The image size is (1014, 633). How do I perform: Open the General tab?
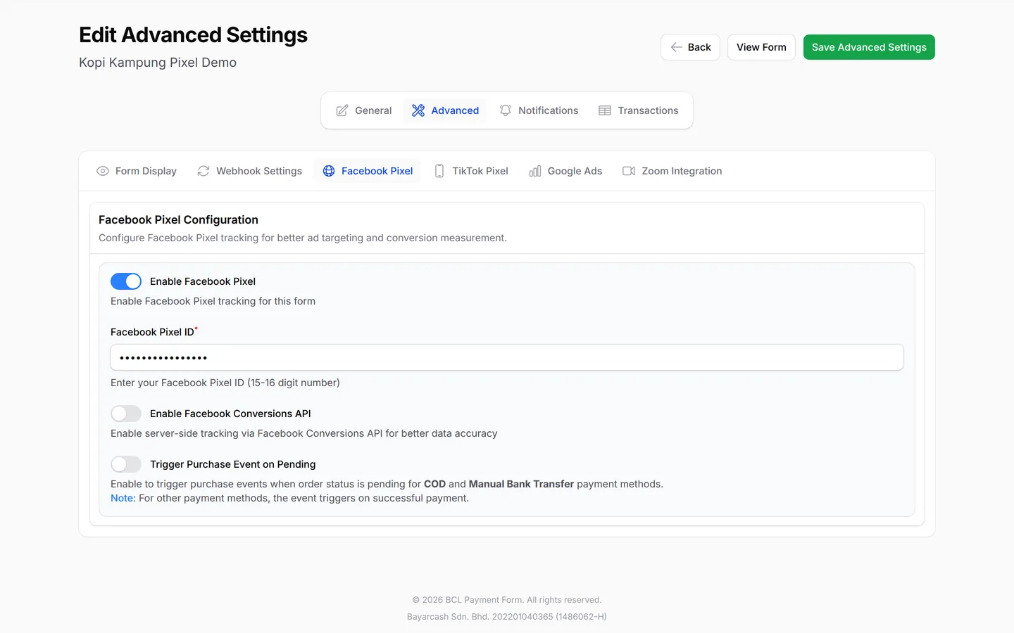[363, 110]
